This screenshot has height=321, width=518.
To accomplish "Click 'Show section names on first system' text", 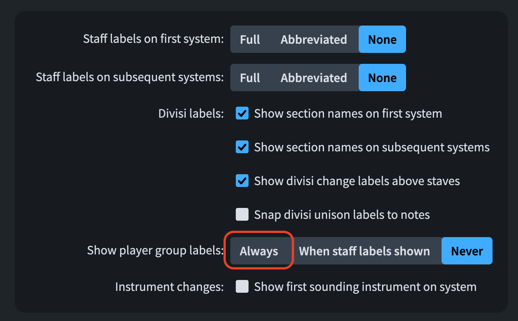I will (x=348, y=114).
